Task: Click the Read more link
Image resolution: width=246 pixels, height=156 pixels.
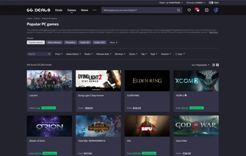Action: [x=214, y=32]
